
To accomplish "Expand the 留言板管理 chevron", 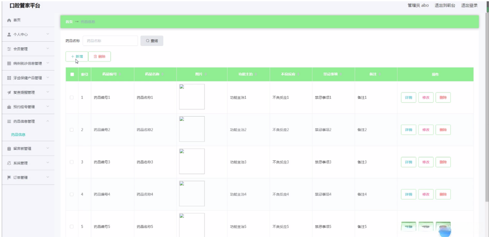I will tap(48, 148).
